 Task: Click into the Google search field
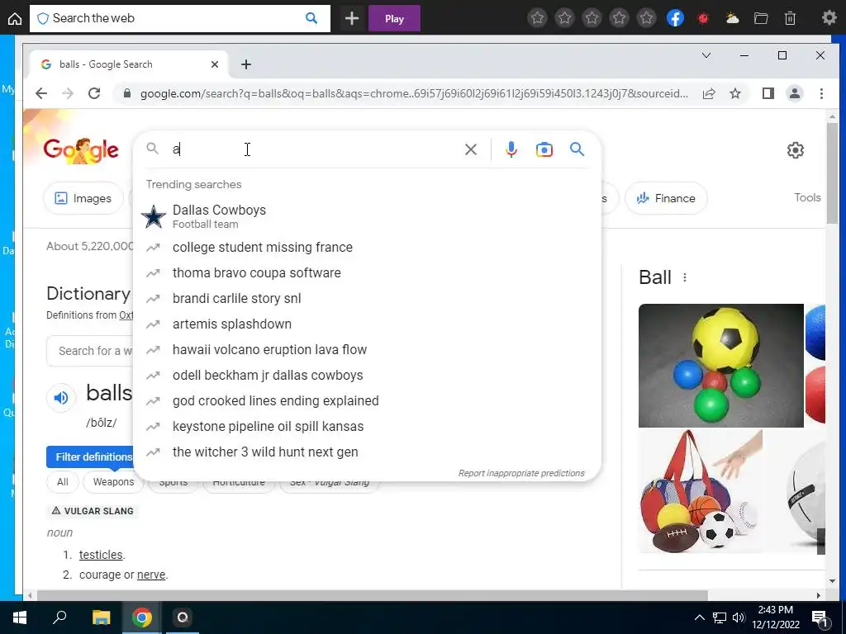click(x=316, y=149)
